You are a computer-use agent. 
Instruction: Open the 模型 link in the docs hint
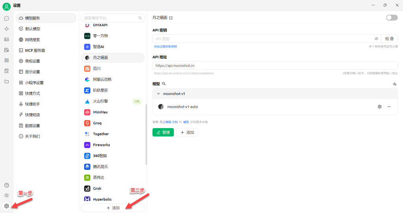186,122
